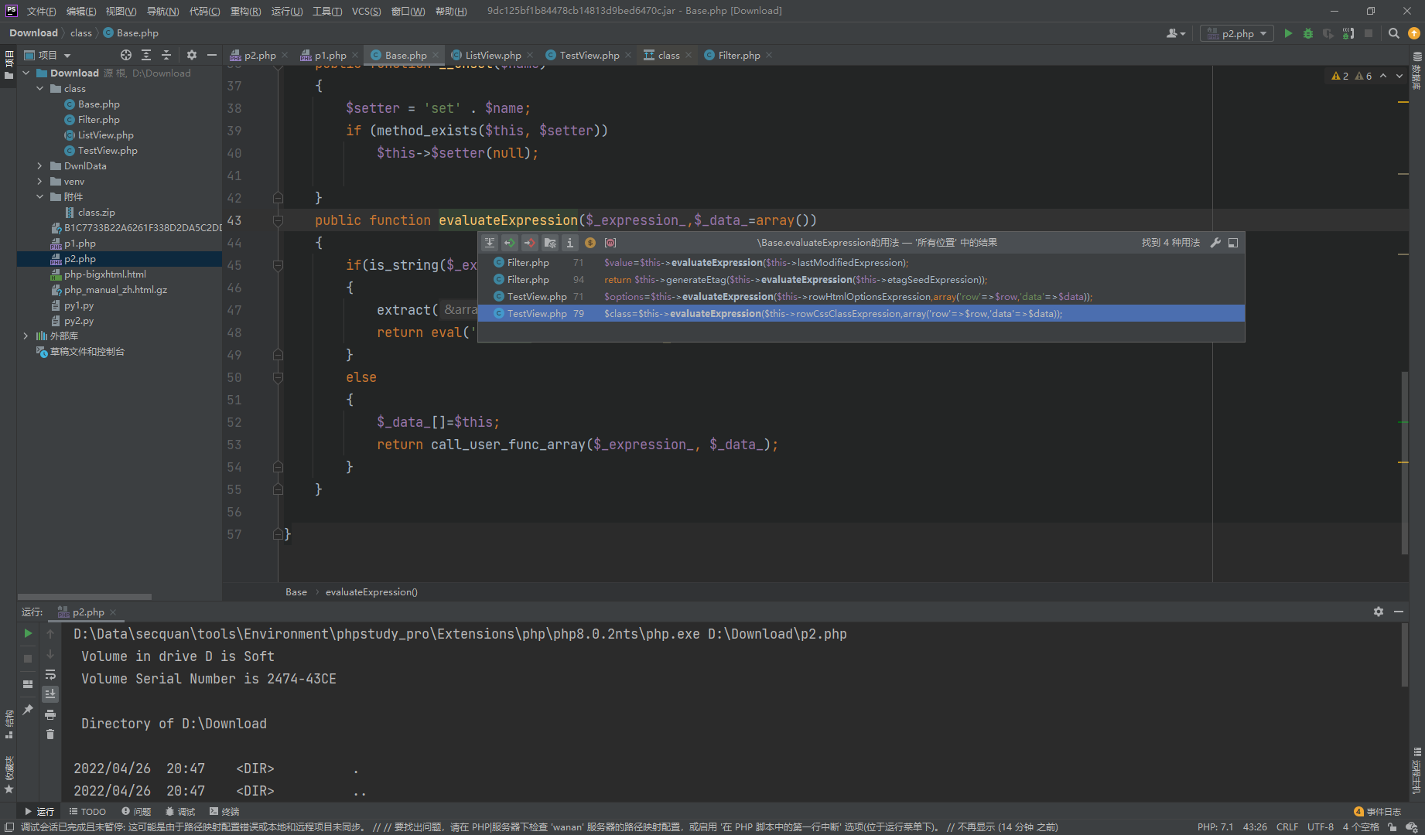Click the orange IDE update arrow icon
This screenshot has width=1425, height=835.
coord(1414,33)
